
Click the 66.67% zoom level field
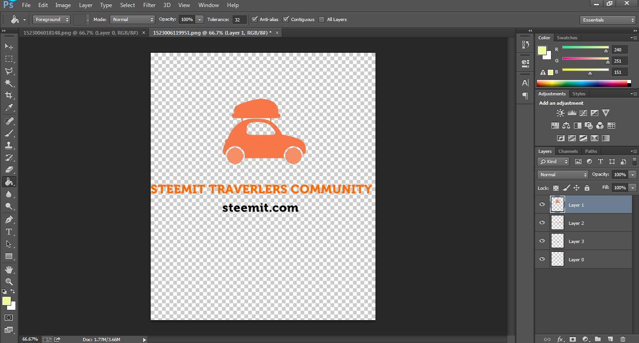click(30, 339)
